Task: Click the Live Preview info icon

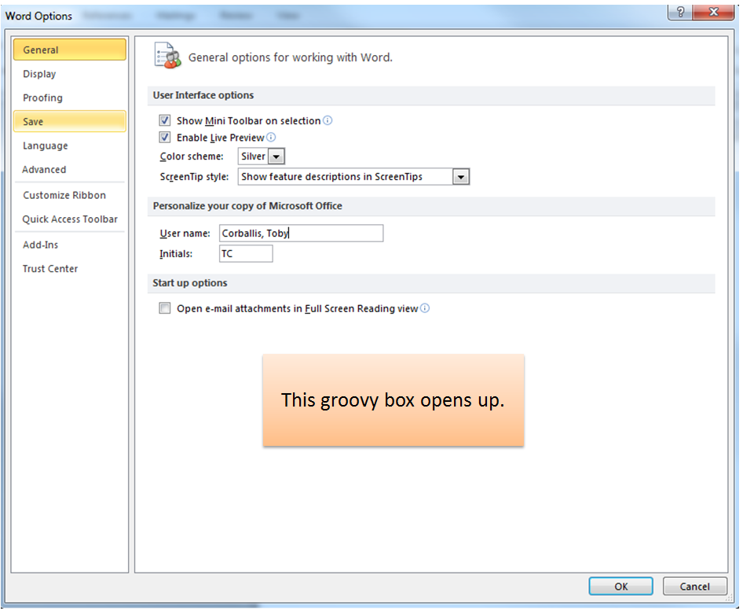Action: coord(270,138)
